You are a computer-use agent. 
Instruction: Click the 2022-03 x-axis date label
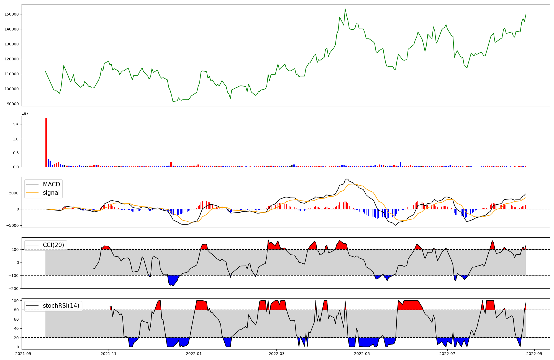point(276,354)
